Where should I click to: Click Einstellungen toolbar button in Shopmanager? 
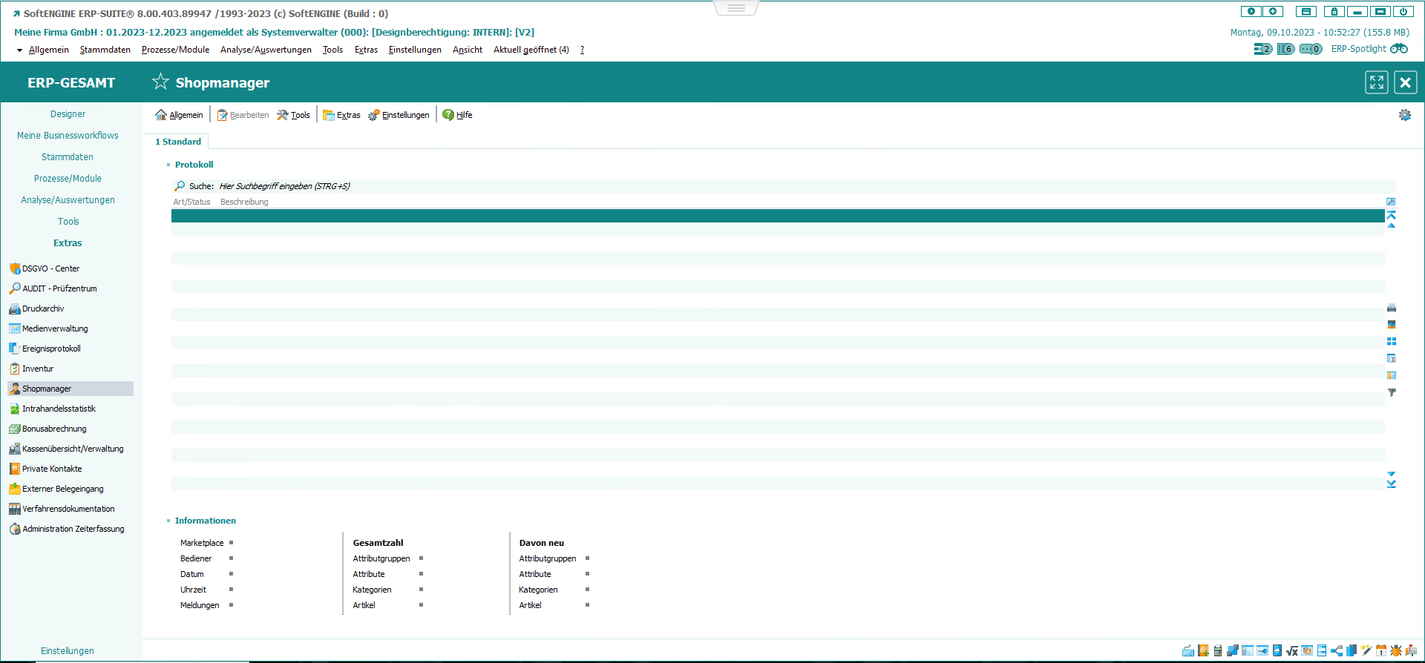pyautogui.click(x=399, y=115)
